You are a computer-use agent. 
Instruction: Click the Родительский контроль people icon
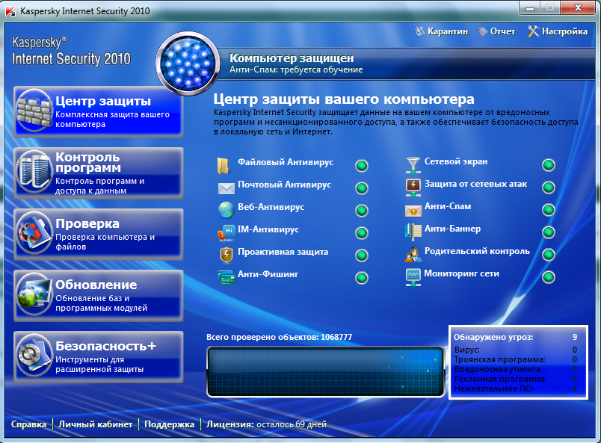coord(413,255)
